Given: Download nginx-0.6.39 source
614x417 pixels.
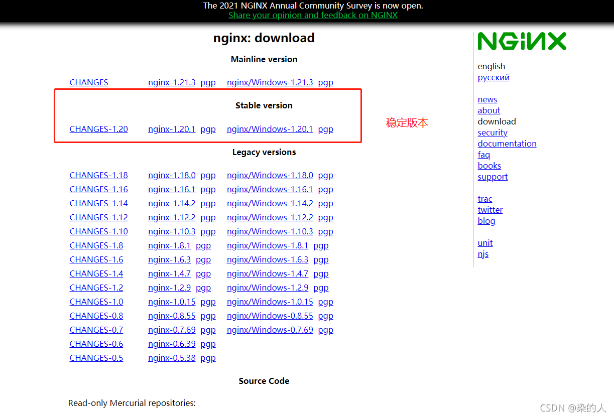Looking at the screenshot, I should point(172,344).
